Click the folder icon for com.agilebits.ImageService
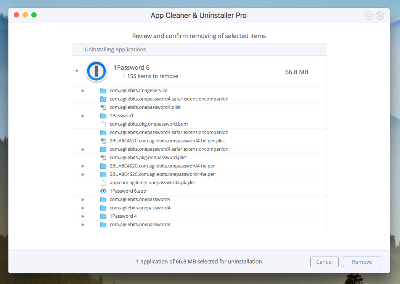Image resolution: width=400 pixels, height=284 pixels. 103,91
